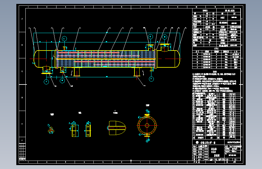Click the triangular tube pitch detail view
This screenshot has height=169, width=262.
point(51,129)
